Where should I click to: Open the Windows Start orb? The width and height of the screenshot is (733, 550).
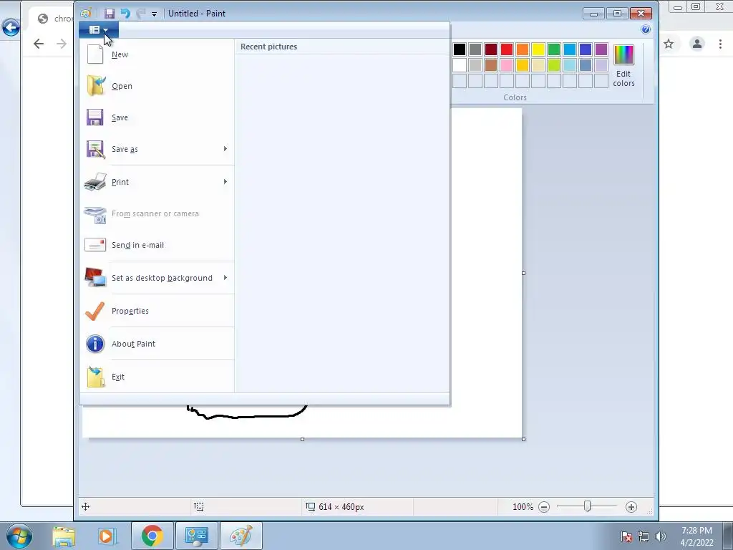tap(19, 536)
